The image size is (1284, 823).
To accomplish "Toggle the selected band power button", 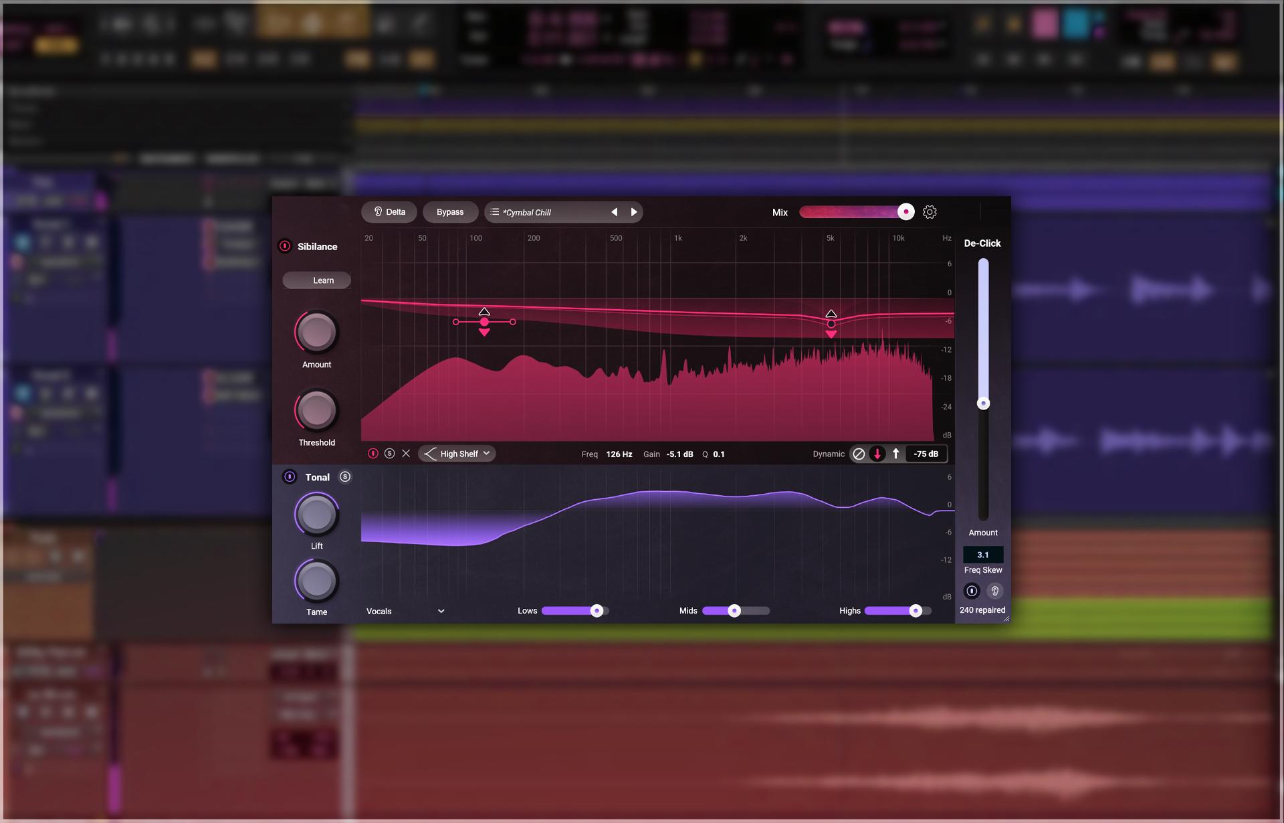I will (x=373, y=454).
